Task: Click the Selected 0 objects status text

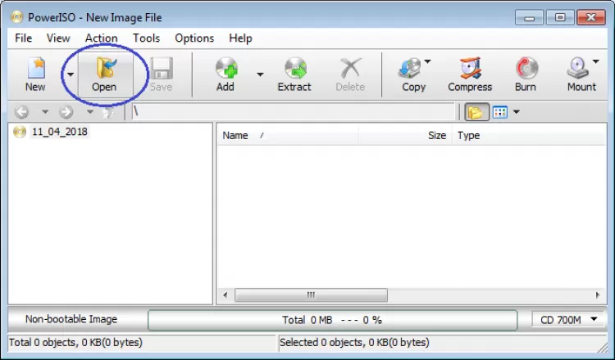Action: (x=354, y=342)
